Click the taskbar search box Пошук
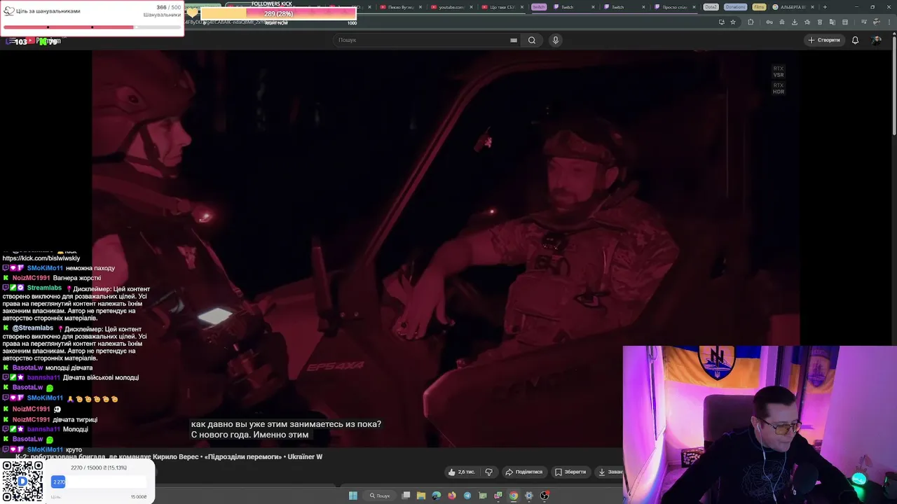This screenshot has height=504, width=897. (x=380, y=496)
